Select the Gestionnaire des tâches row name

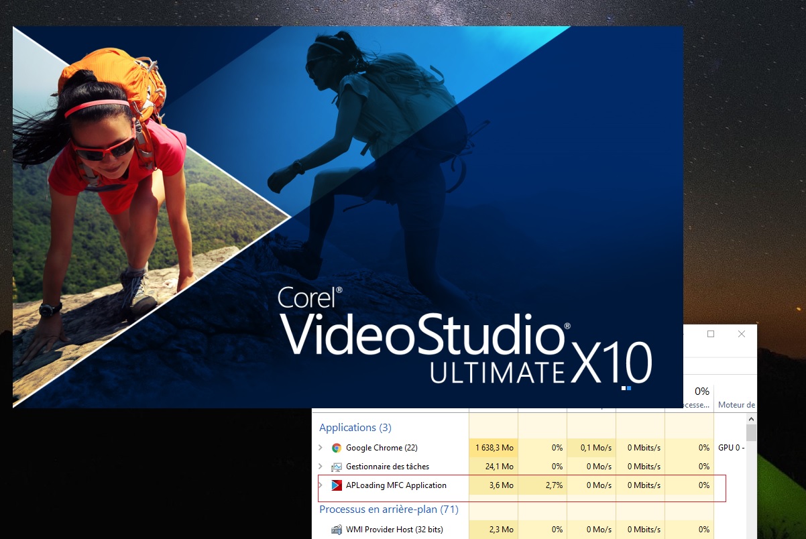[x=388, y=467]
